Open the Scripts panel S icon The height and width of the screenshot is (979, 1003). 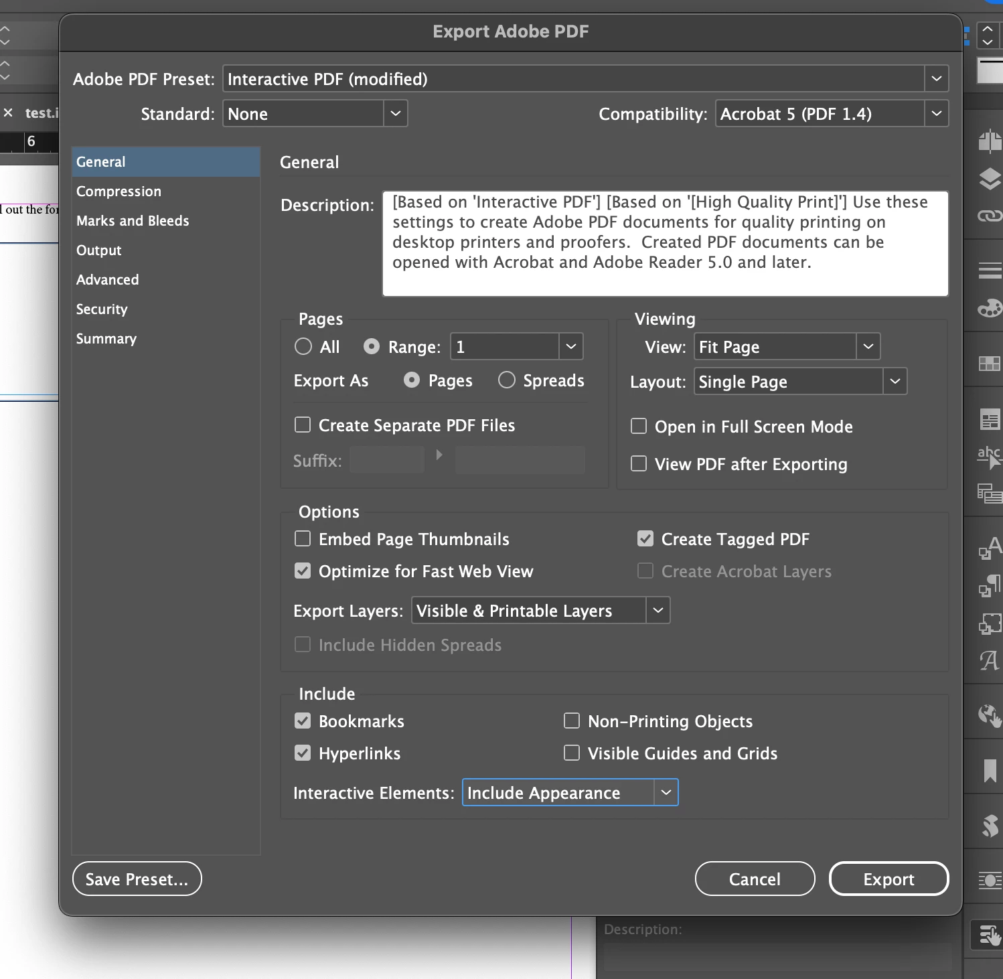[x=990, y=825]
